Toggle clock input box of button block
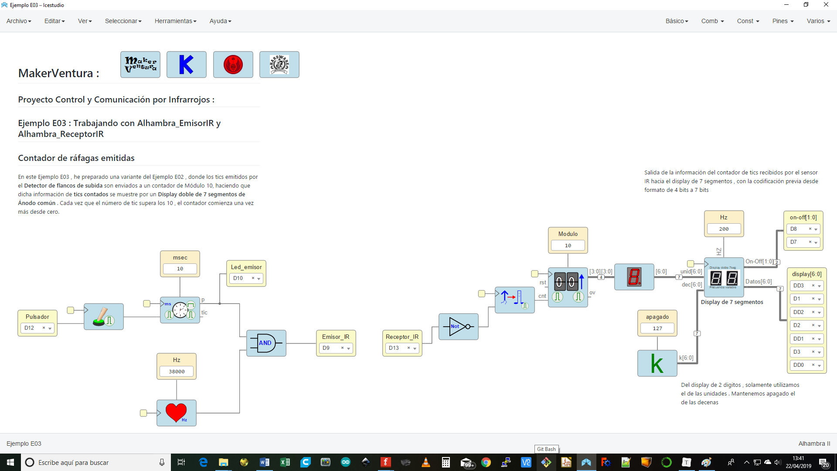Image resolution: width=837 pixels, height=471 pixels. coord(70,310)
